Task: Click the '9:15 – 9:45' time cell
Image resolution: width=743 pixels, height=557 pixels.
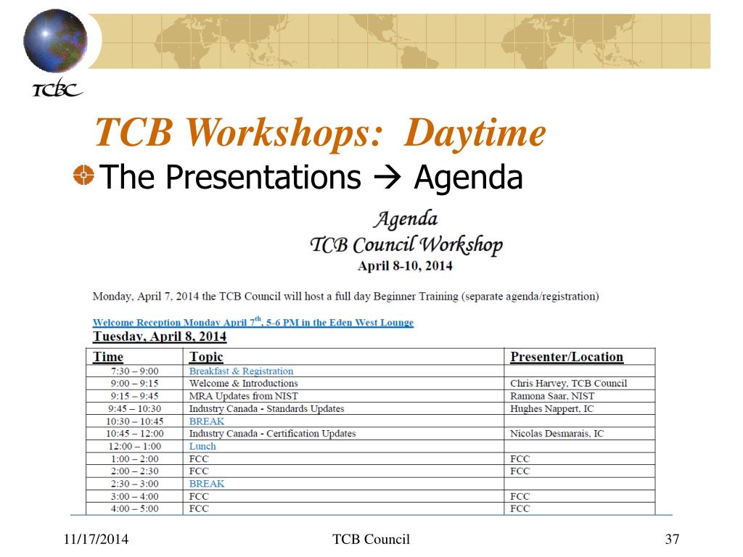Action: click(x=134, y=396)
